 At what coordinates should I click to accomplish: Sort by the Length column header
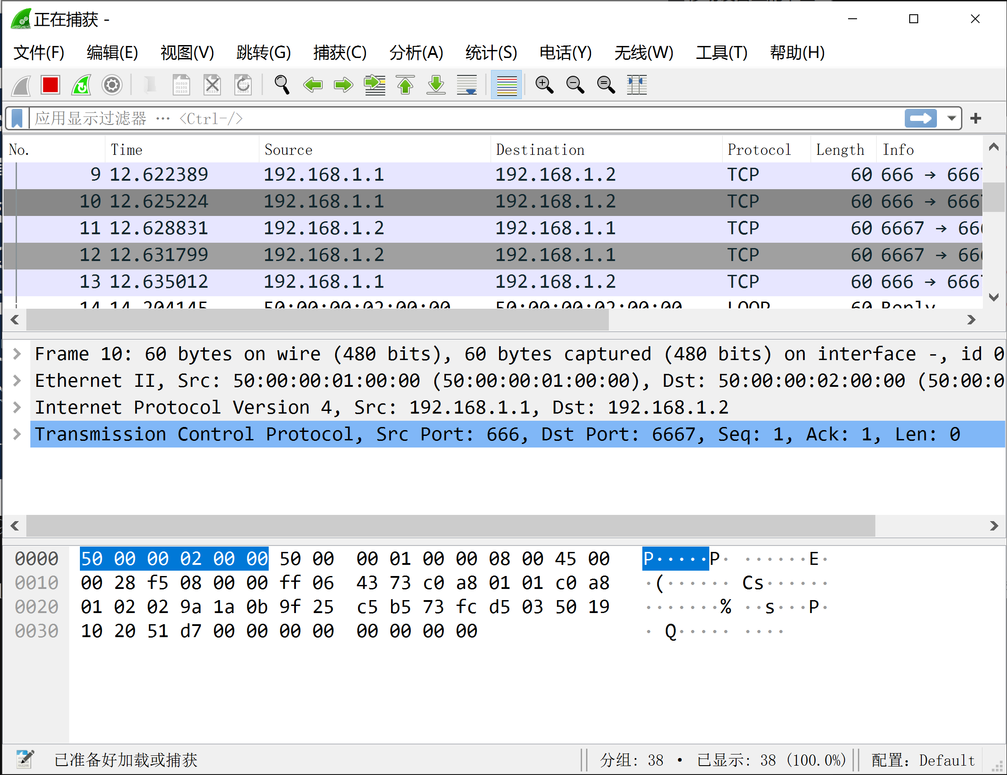[x=844, y=150]
